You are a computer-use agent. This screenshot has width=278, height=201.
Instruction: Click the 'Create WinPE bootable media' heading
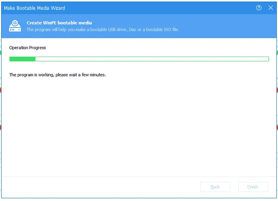(59, 23)
